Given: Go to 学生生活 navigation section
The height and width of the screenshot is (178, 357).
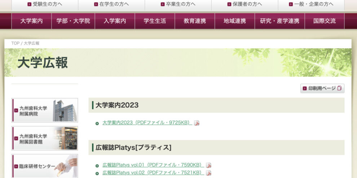Looking at the screenshot, I should click(155, 21).
